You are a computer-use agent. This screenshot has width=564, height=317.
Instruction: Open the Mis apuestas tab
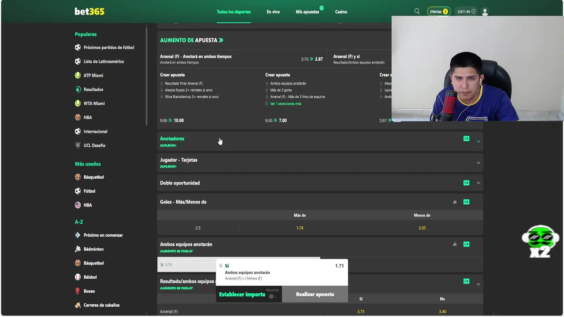pyautogui.click(x=308, y=12)
